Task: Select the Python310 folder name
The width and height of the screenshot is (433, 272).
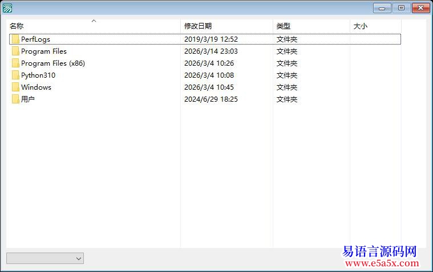Action: point(38,75)
